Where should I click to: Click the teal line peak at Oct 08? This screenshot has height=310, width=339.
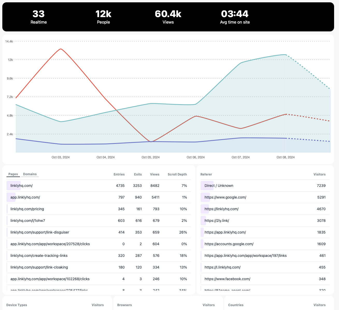[286, 55]
